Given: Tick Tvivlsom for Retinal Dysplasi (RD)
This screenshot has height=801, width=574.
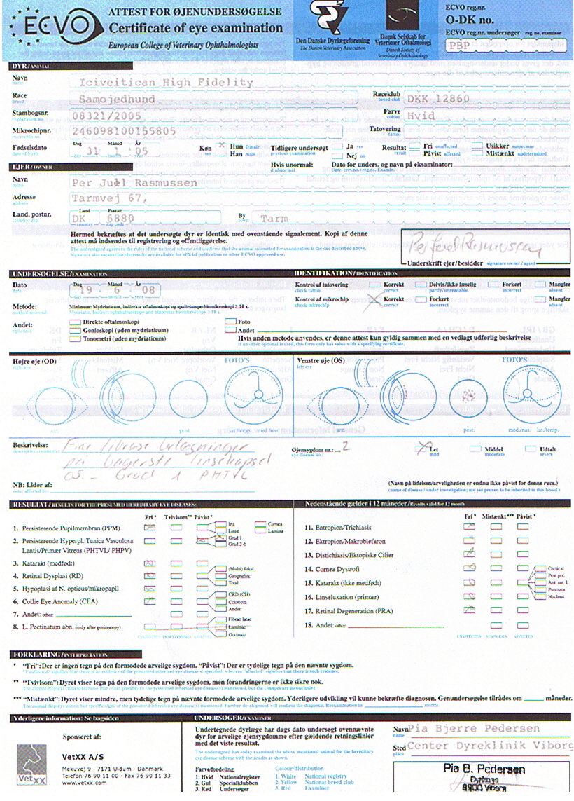Looking at the screenshot, I should [x=176, y=576].
